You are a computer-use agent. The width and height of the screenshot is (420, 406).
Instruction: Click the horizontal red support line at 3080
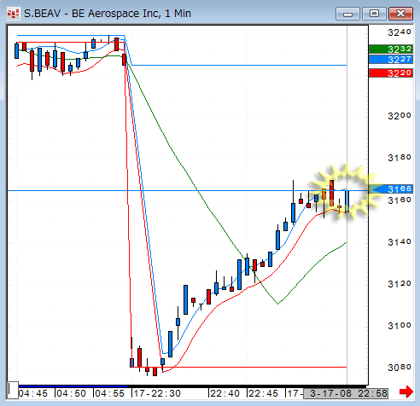tap(256, 367)
